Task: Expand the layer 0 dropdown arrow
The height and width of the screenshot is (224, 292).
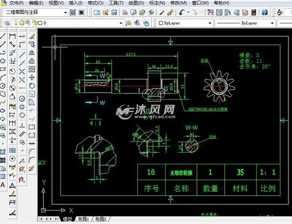Action: pyautogui.click(x=121, y=23)
